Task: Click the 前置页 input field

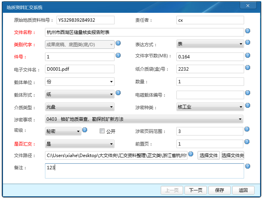Action: [210, 144]
